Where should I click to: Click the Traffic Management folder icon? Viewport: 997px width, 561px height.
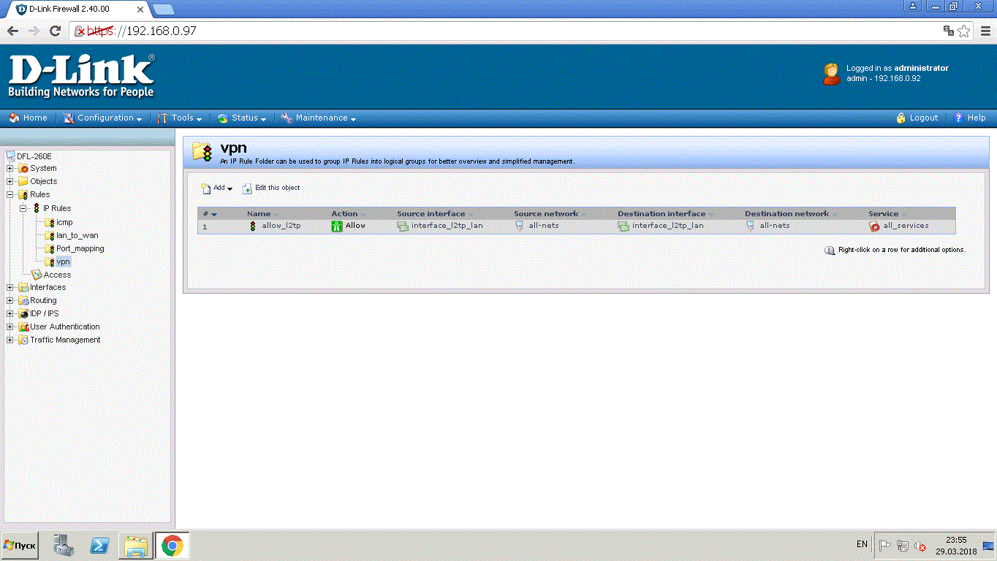click(x=23, y=340)
